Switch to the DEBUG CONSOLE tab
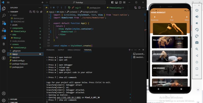The width and height of the screenshot is (203, 103). (x=74, y=50)
